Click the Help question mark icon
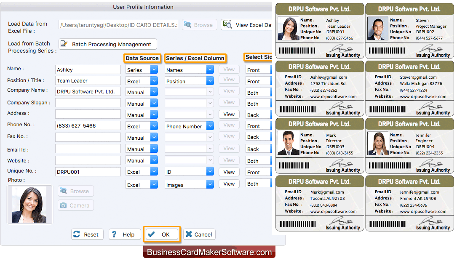 tap(114, 234)
